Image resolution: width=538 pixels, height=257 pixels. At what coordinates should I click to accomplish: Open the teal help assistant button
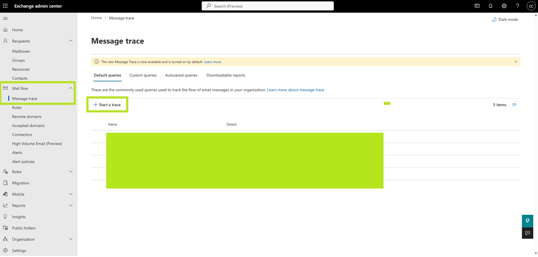tap(527, 221)
